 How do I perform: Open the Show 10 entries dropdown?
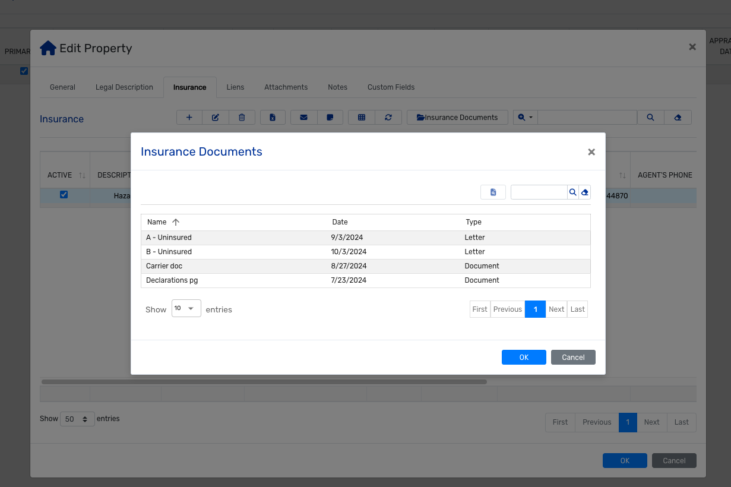coord(186,308)
